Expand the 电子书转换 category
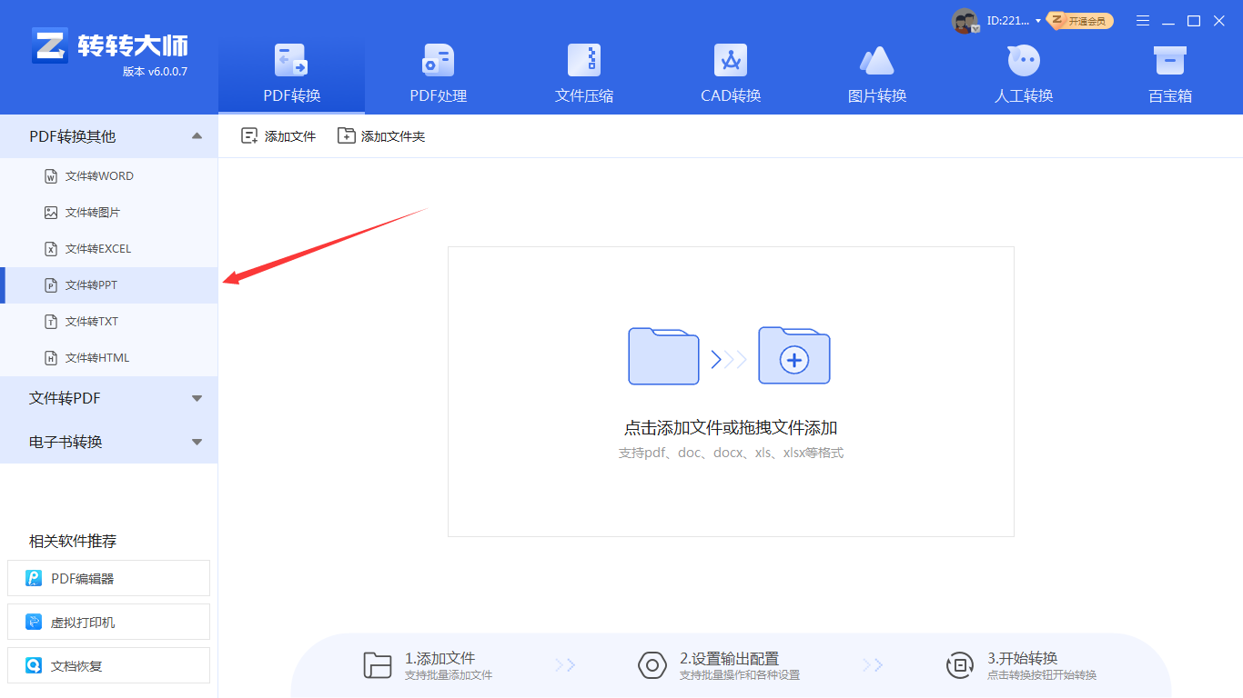 tap(109, 443)
